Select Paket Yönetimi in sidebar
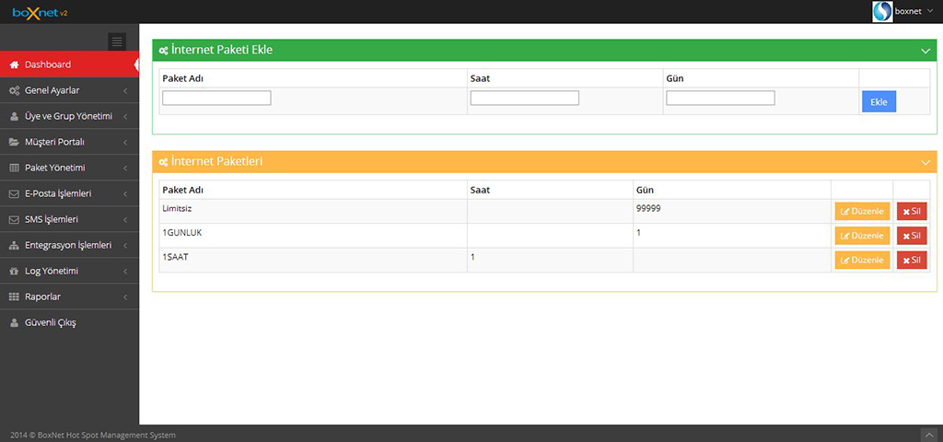The height and width of the screenshot is (442, 943). pyautogui.click(x=69, y=168)
